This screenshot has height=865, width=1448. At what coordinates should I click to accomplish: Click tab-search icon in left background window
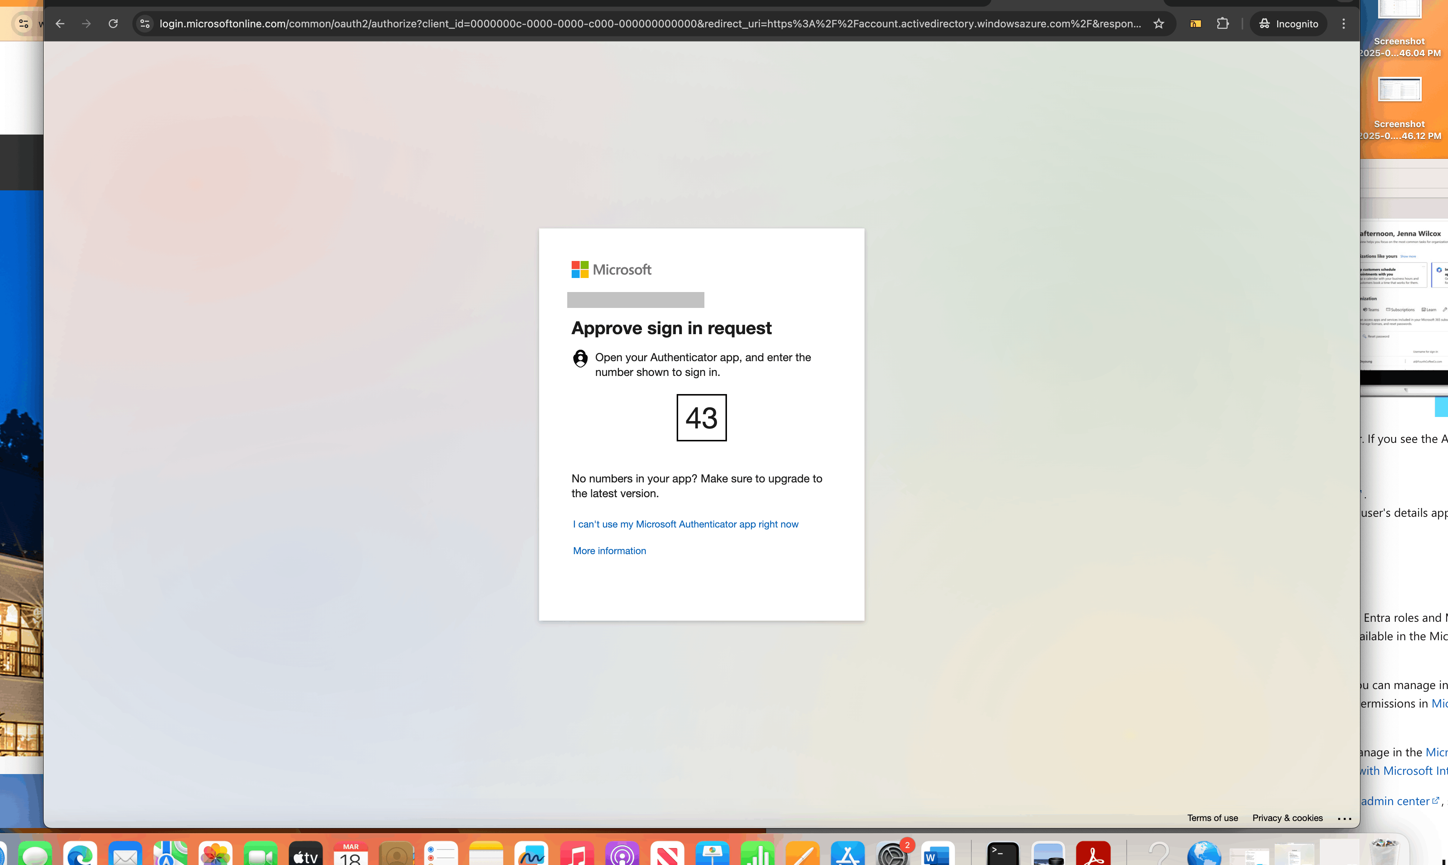23,24
